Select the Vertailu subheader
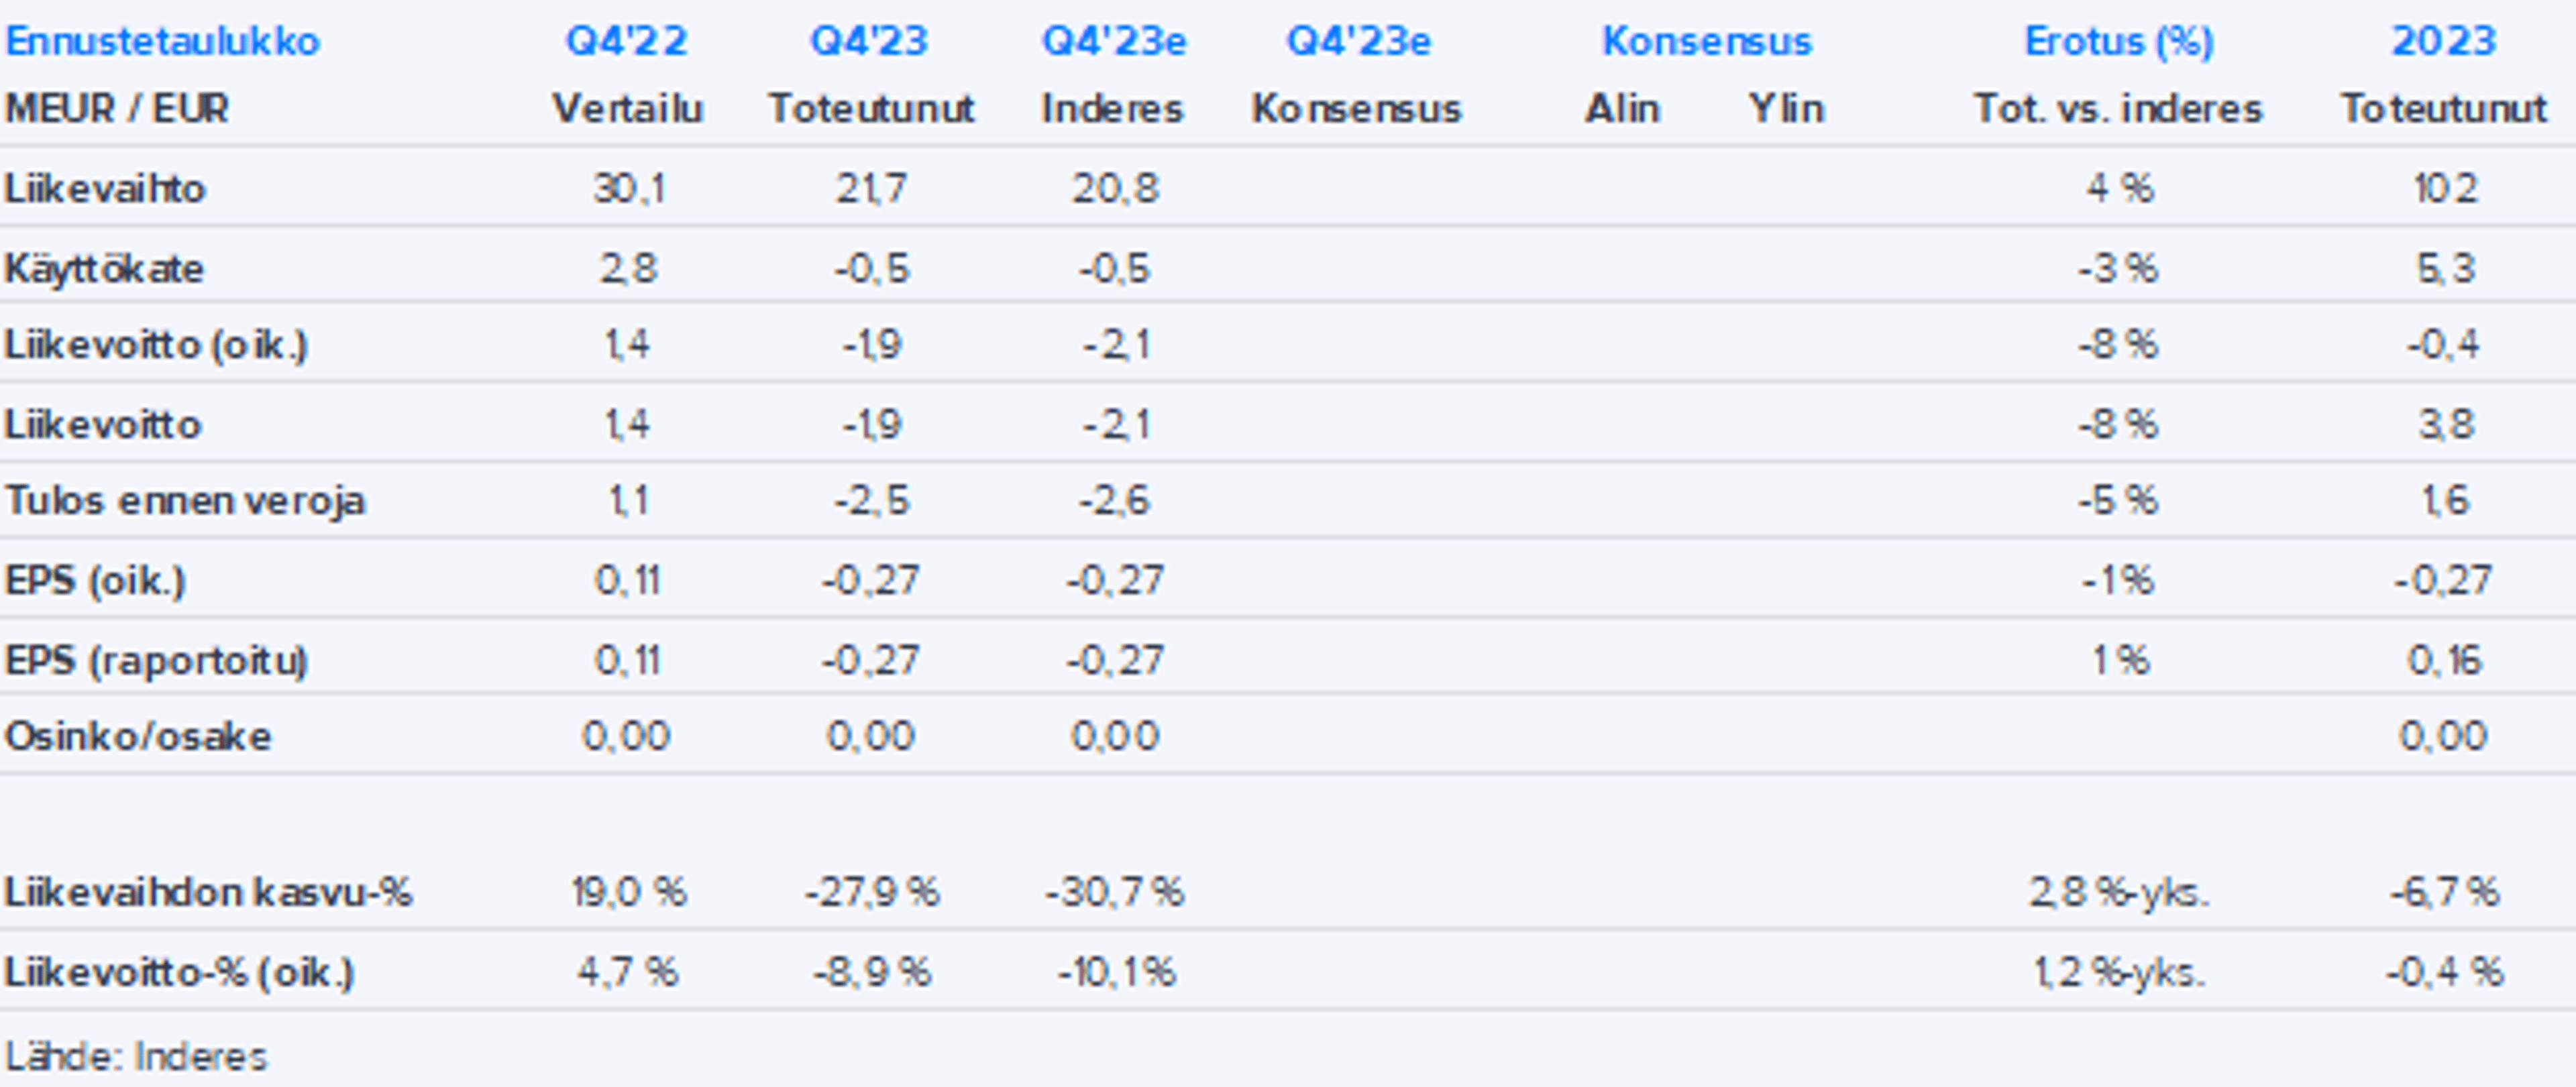 click(627, 109)
